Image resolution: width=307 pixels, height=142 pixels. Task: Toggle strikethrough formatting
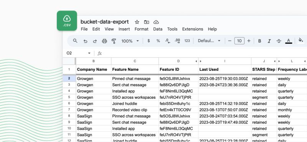279,41
